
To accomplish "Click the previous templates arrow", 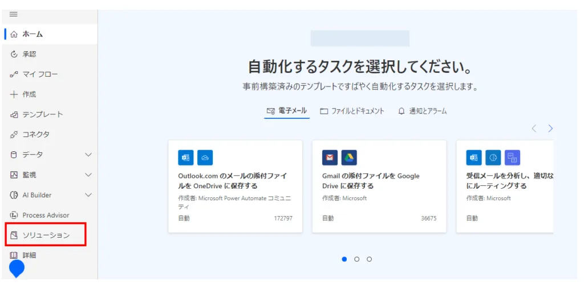I will tap(534, 129).
